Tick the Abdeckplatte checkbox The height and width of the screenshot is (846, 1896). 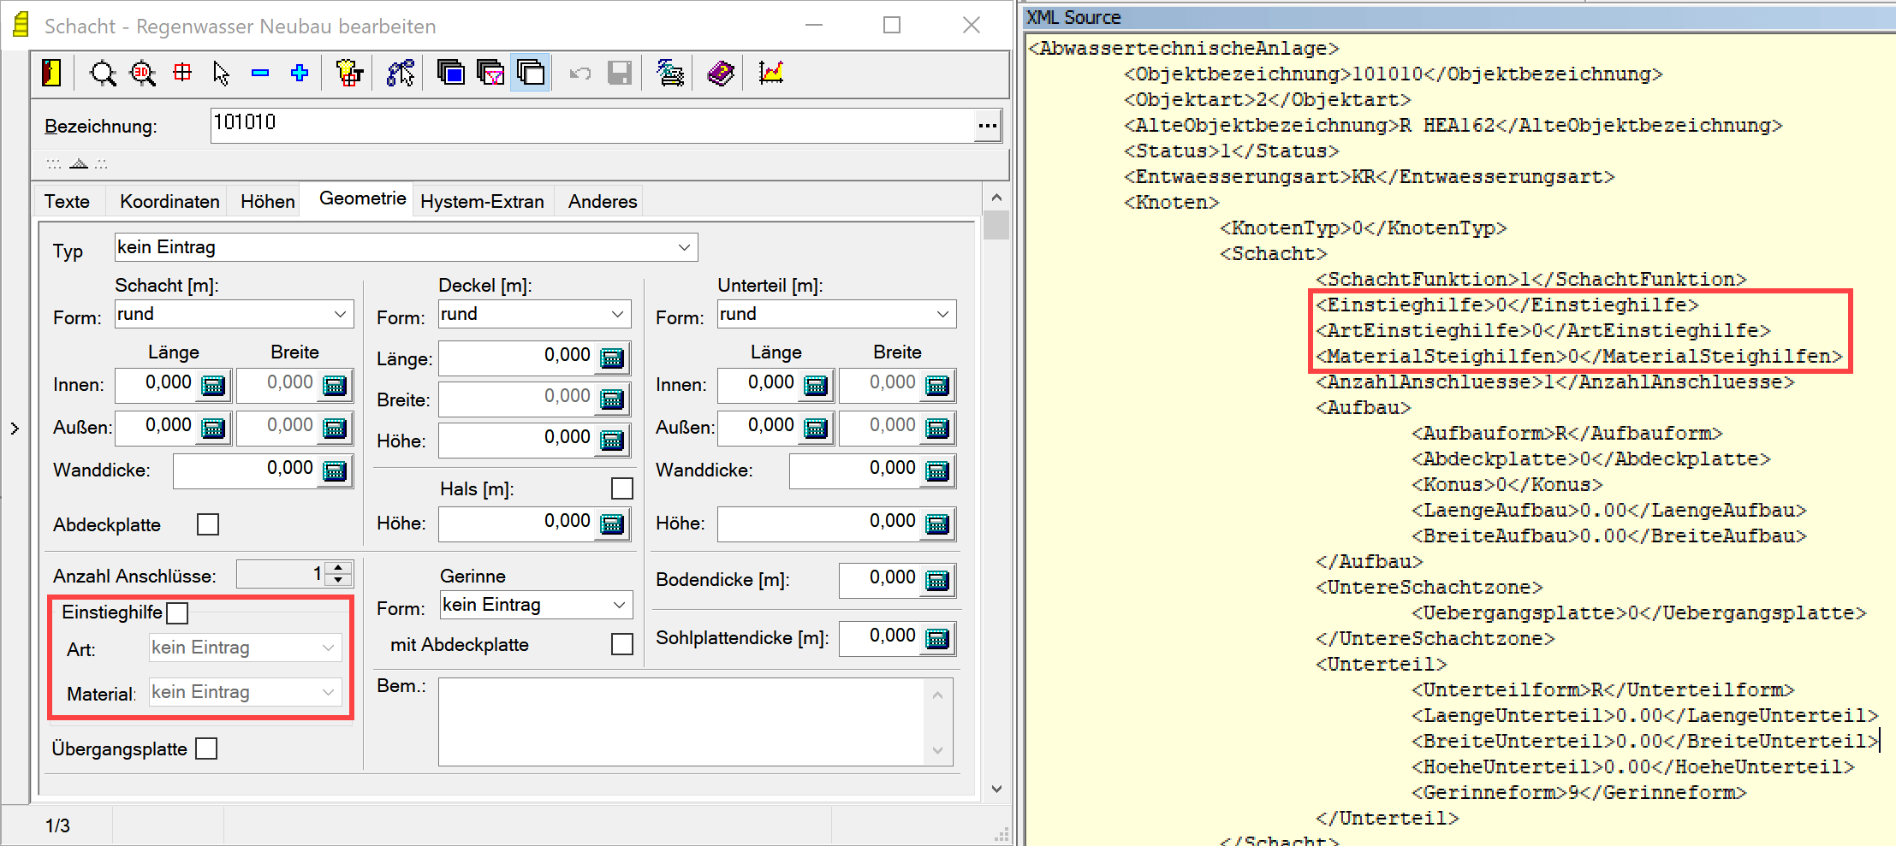208,524
